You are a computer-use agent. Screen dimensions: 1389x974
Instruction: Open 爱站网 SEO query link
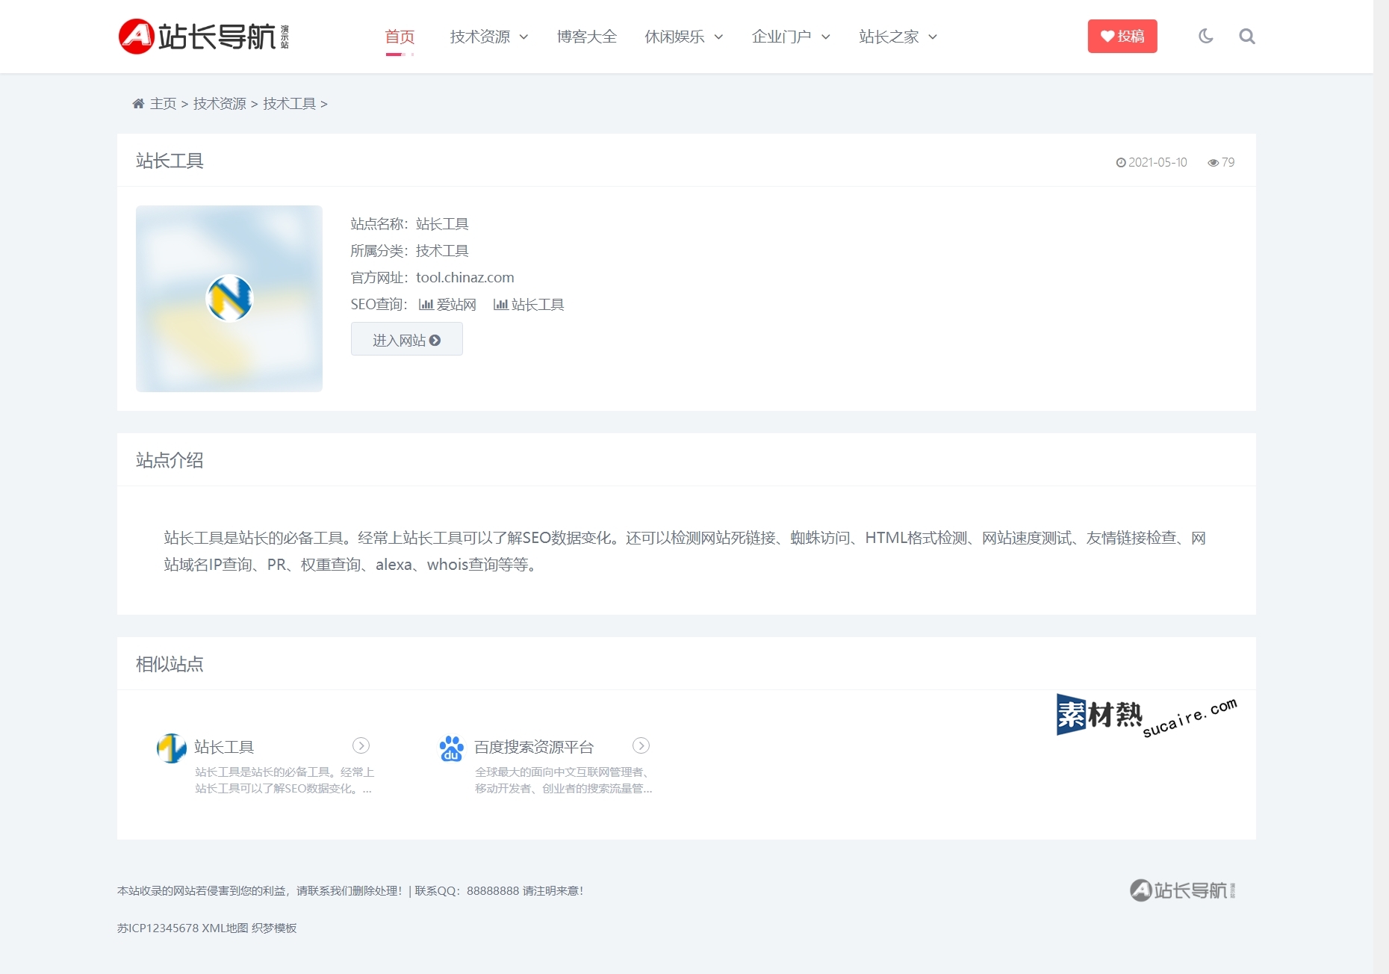pyautogui.click(x=447, y=304)
